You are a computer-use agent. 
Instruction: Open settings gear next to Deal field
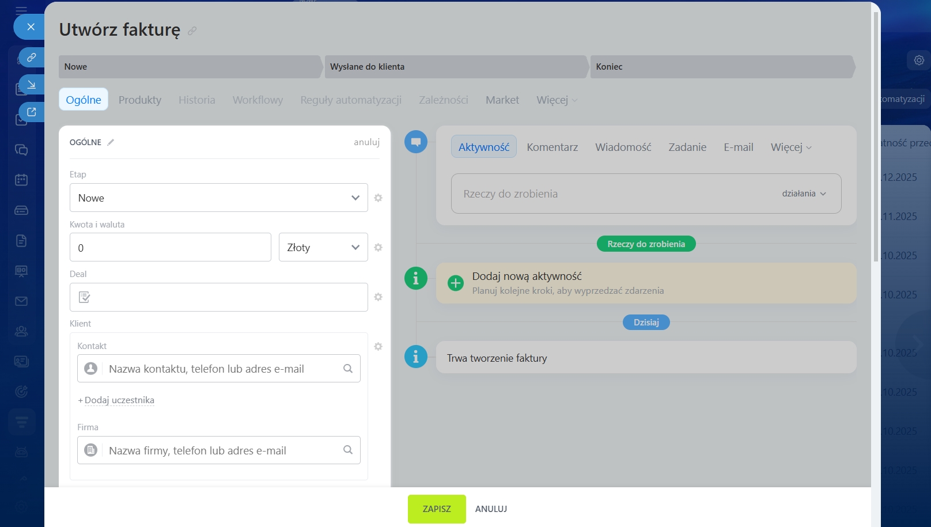(378, 297)
